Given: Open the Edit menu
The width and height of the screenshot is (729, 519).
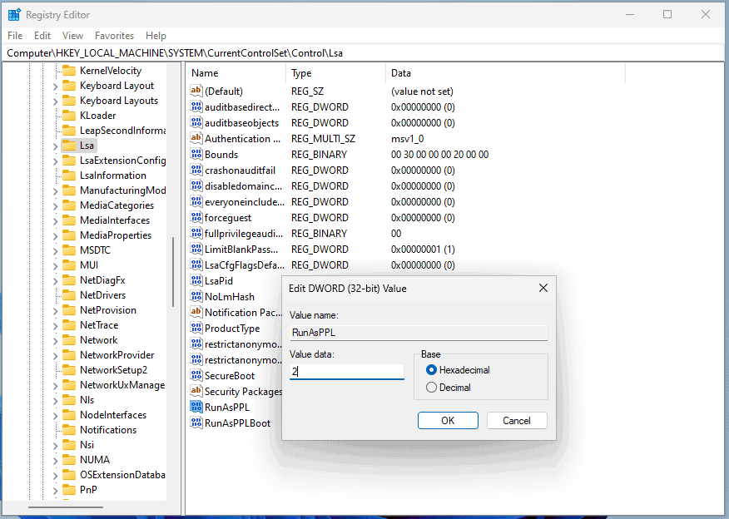Looking at the screenshot, I should coord(42,35).
